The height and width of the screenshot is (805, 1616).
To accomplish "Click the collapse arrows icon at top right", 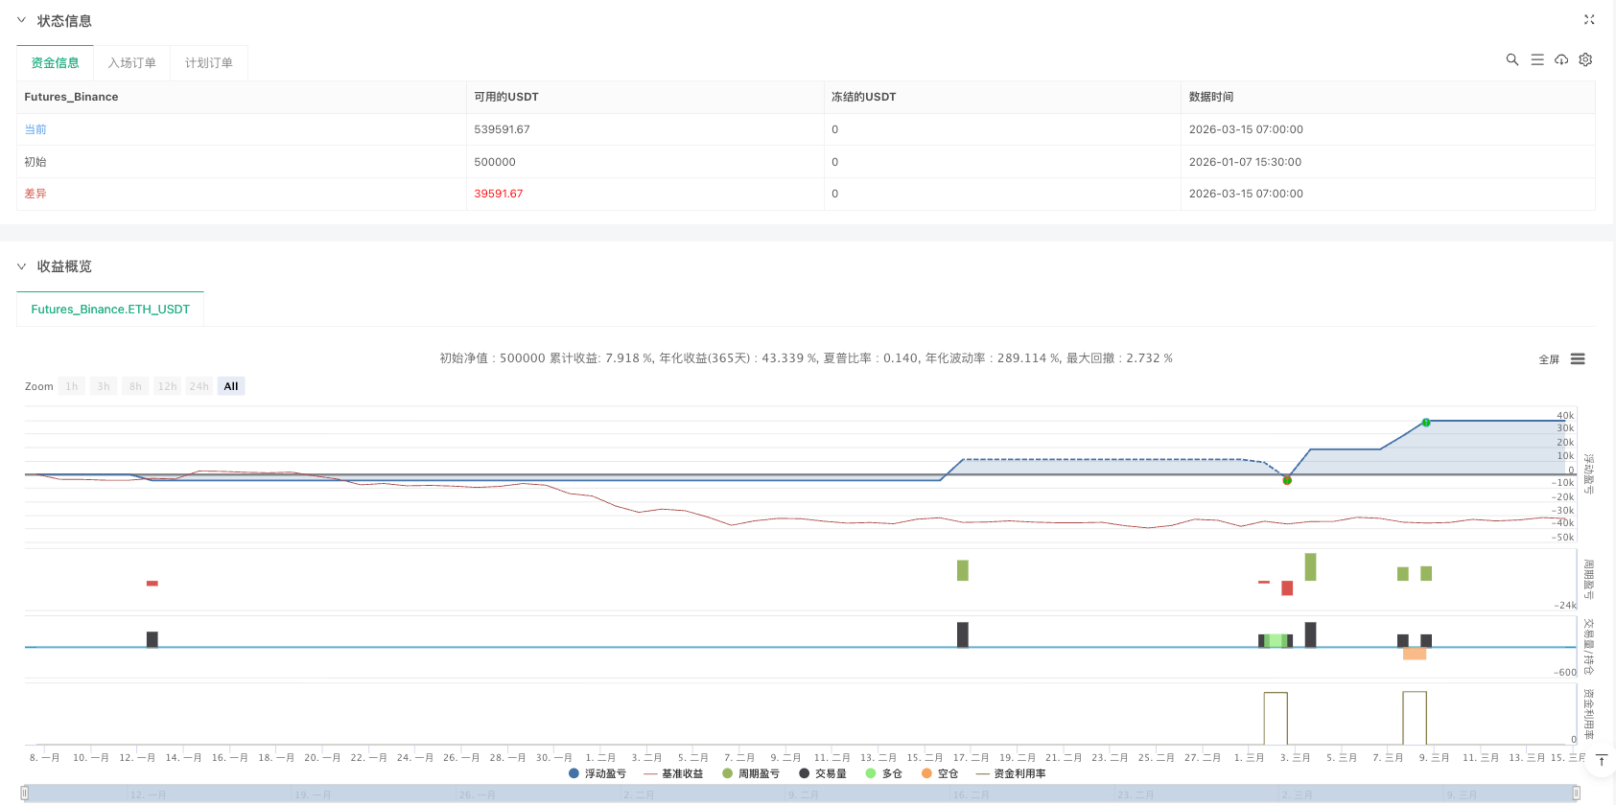I will [1589, 19].
